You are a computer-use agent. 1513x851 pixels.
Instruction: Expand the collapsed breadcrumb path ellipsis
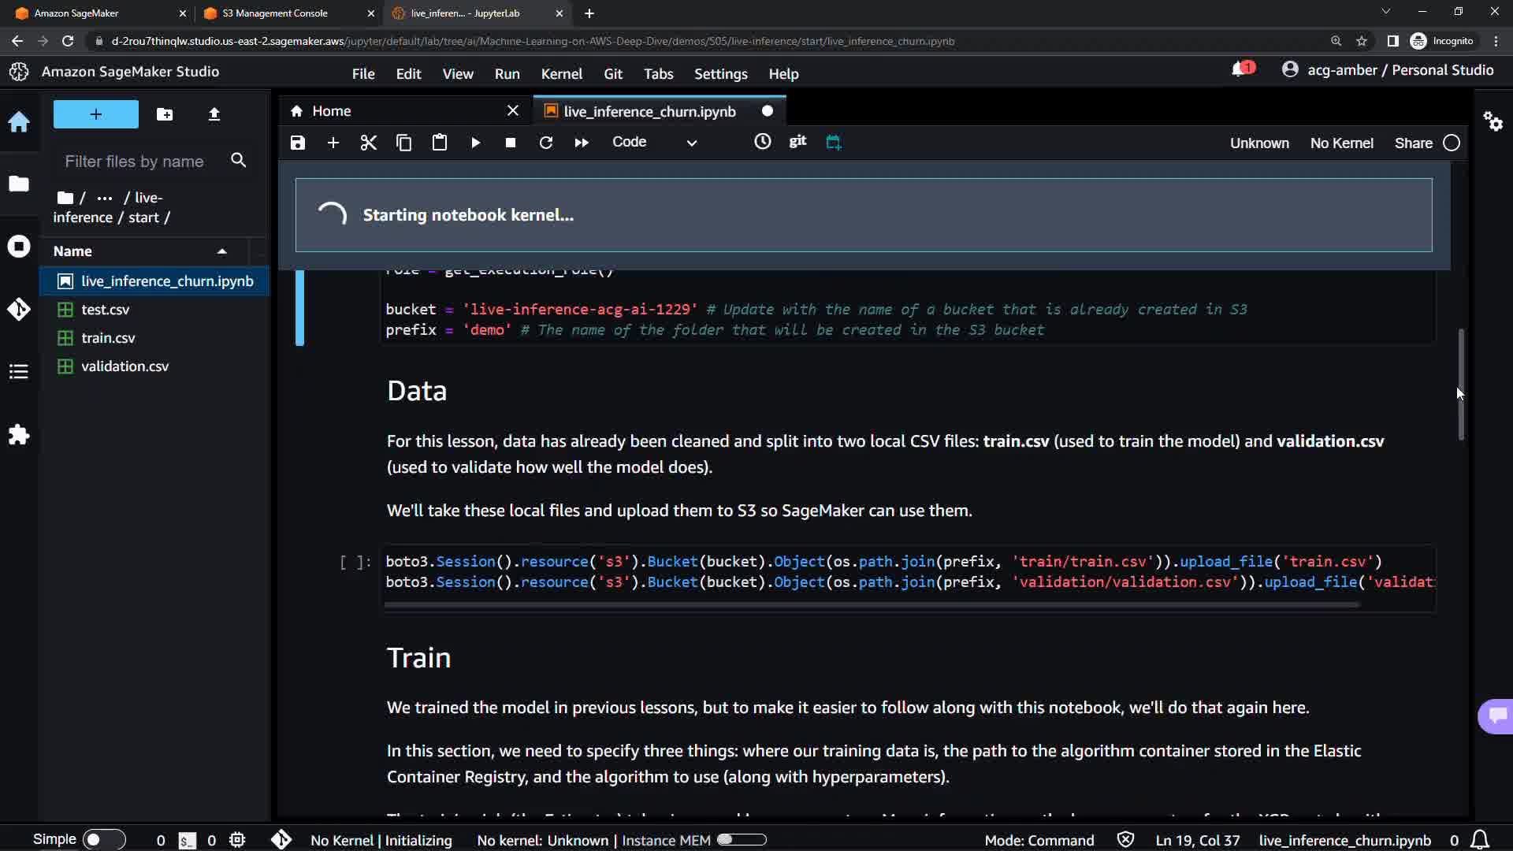(104, 198)
